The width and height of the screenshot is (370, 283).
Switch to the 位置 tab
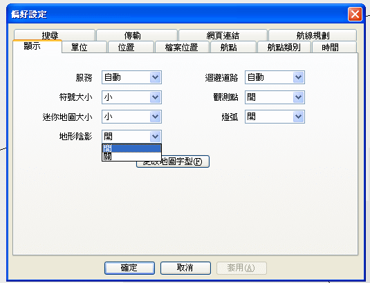(x=131, y=47)
